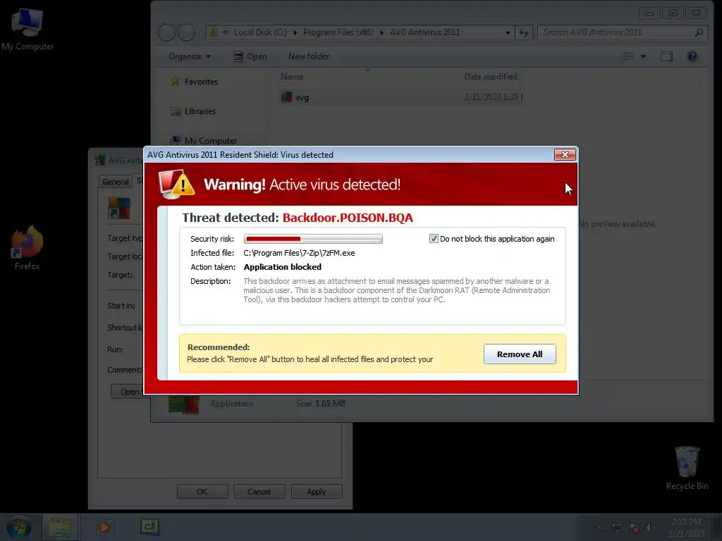Sort by the Date modified column header
The width and height of the screenshot is (722, 541).
pyautogui.click(x=491, y=76)
